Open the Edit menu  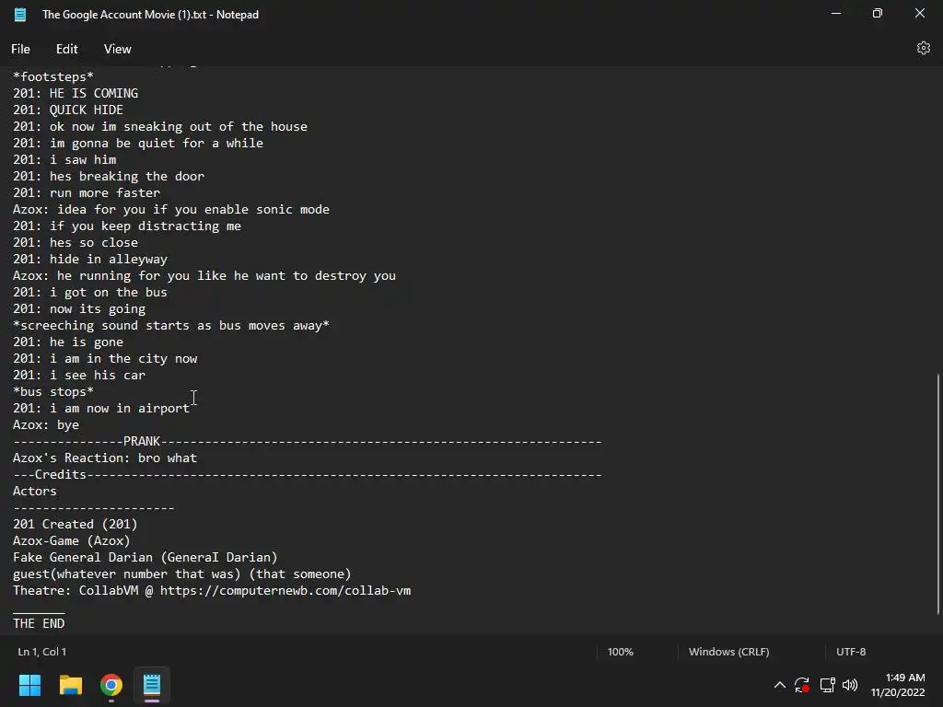pos(66,50)
